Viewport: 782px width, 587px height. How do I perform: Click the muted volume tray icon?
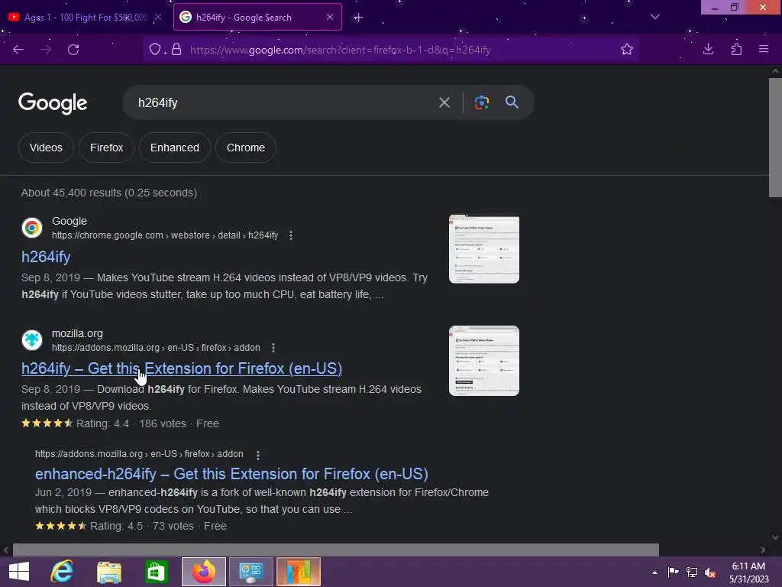pyautogui.click(x=710, y=572)
